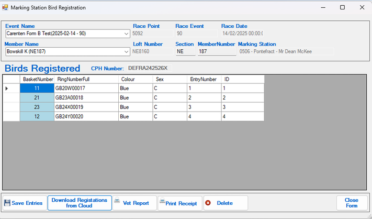The height and width of the screenshot is (219, 372).
Task: Sort by RingNumberFull column header
Action: pyautogui.click(x=86, y=79)
